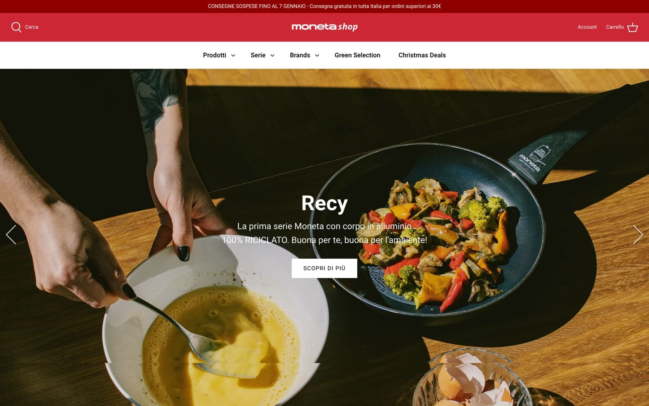
Task: Go to previous slide arrow
Action: [11, 235]
